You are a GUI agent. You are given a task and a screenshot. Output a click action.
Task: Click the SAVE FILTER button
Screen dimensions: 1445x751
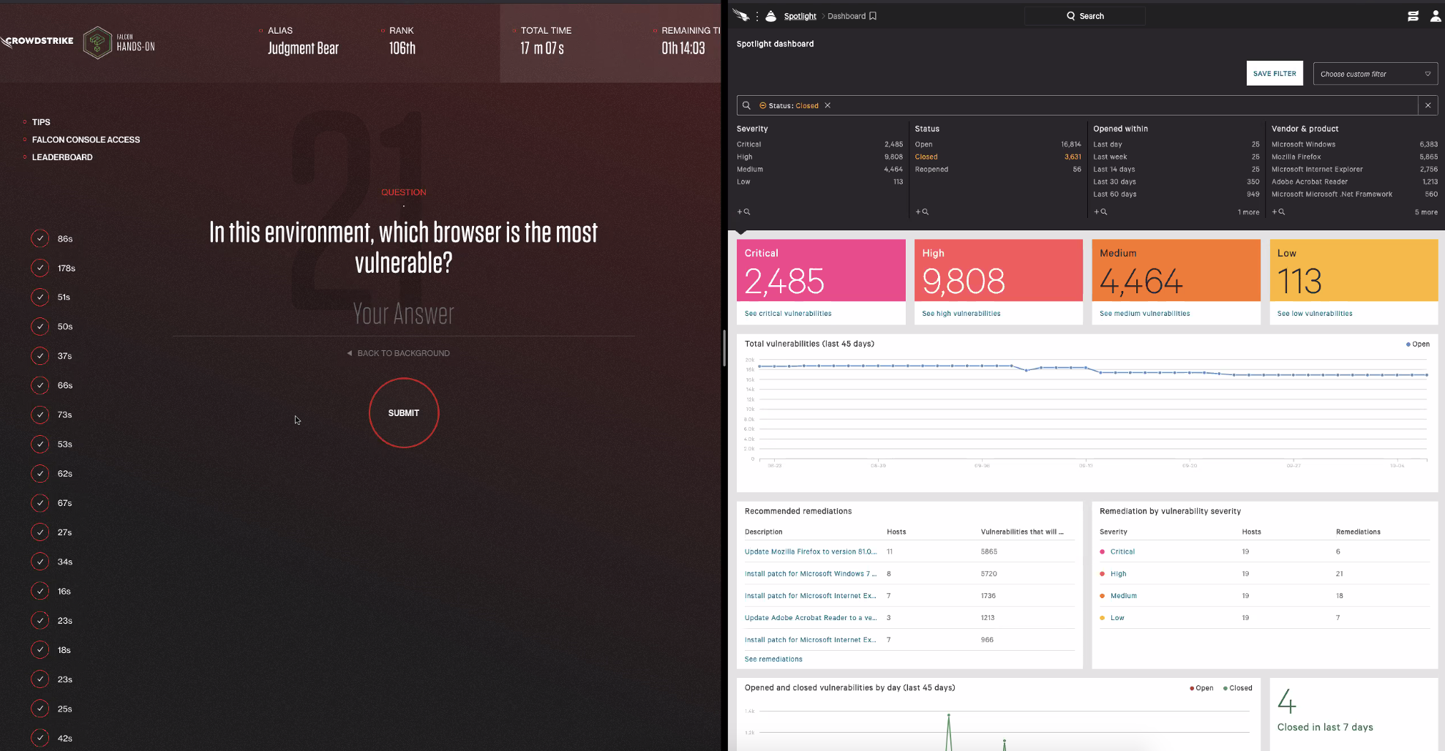tap(1275, 73)
